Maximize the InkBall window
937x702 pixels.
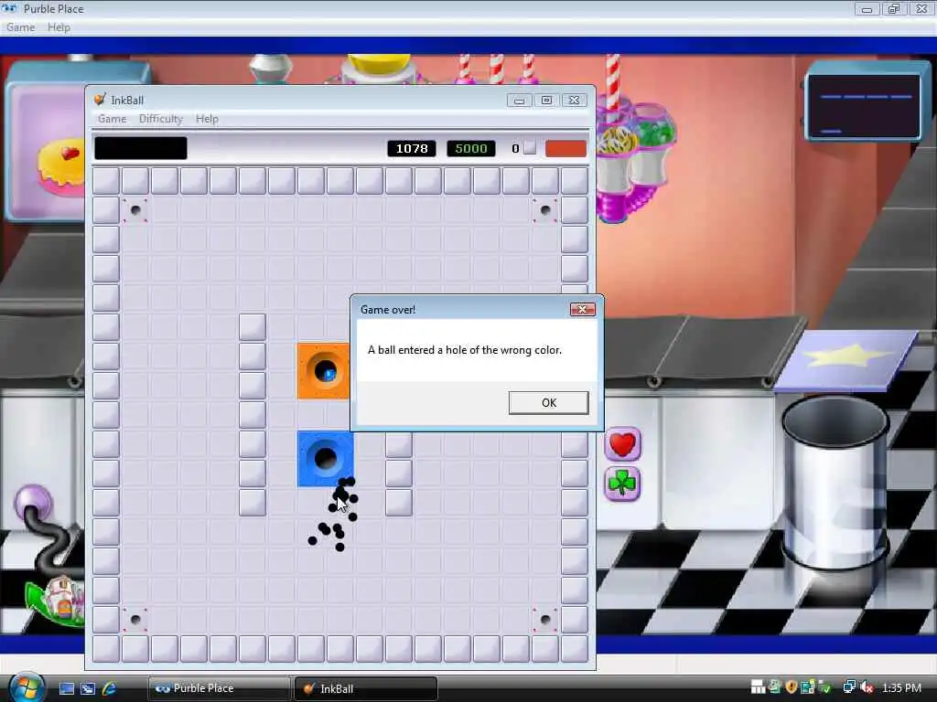(546, 101)
